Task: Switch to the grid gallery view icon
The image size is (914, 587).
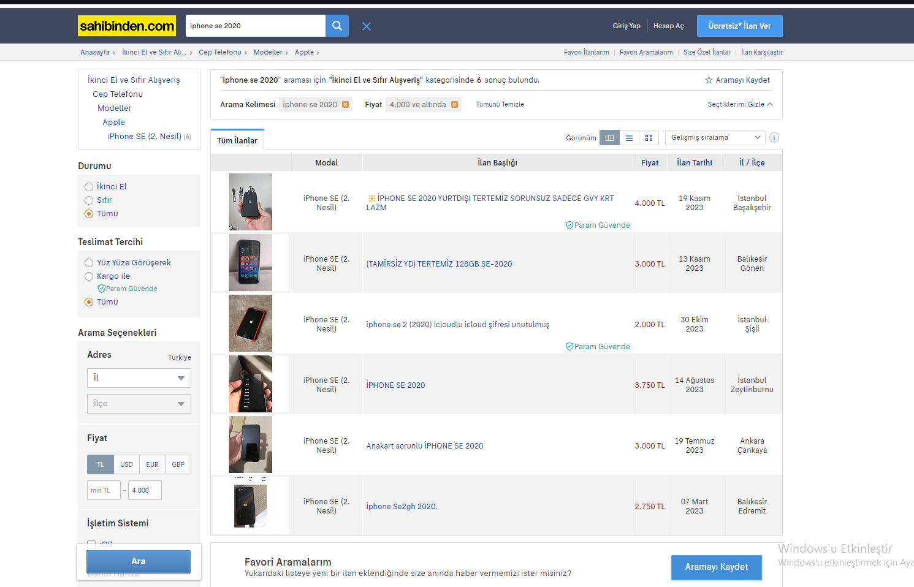Action: coord(649,138)
